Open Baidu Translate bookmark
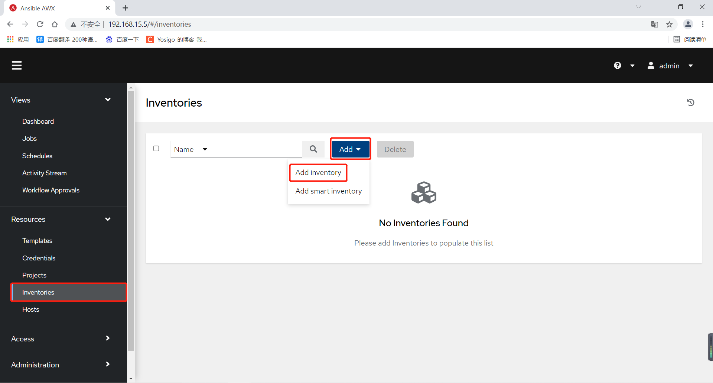This screenshot has width=713, height=383. (67, 39)
